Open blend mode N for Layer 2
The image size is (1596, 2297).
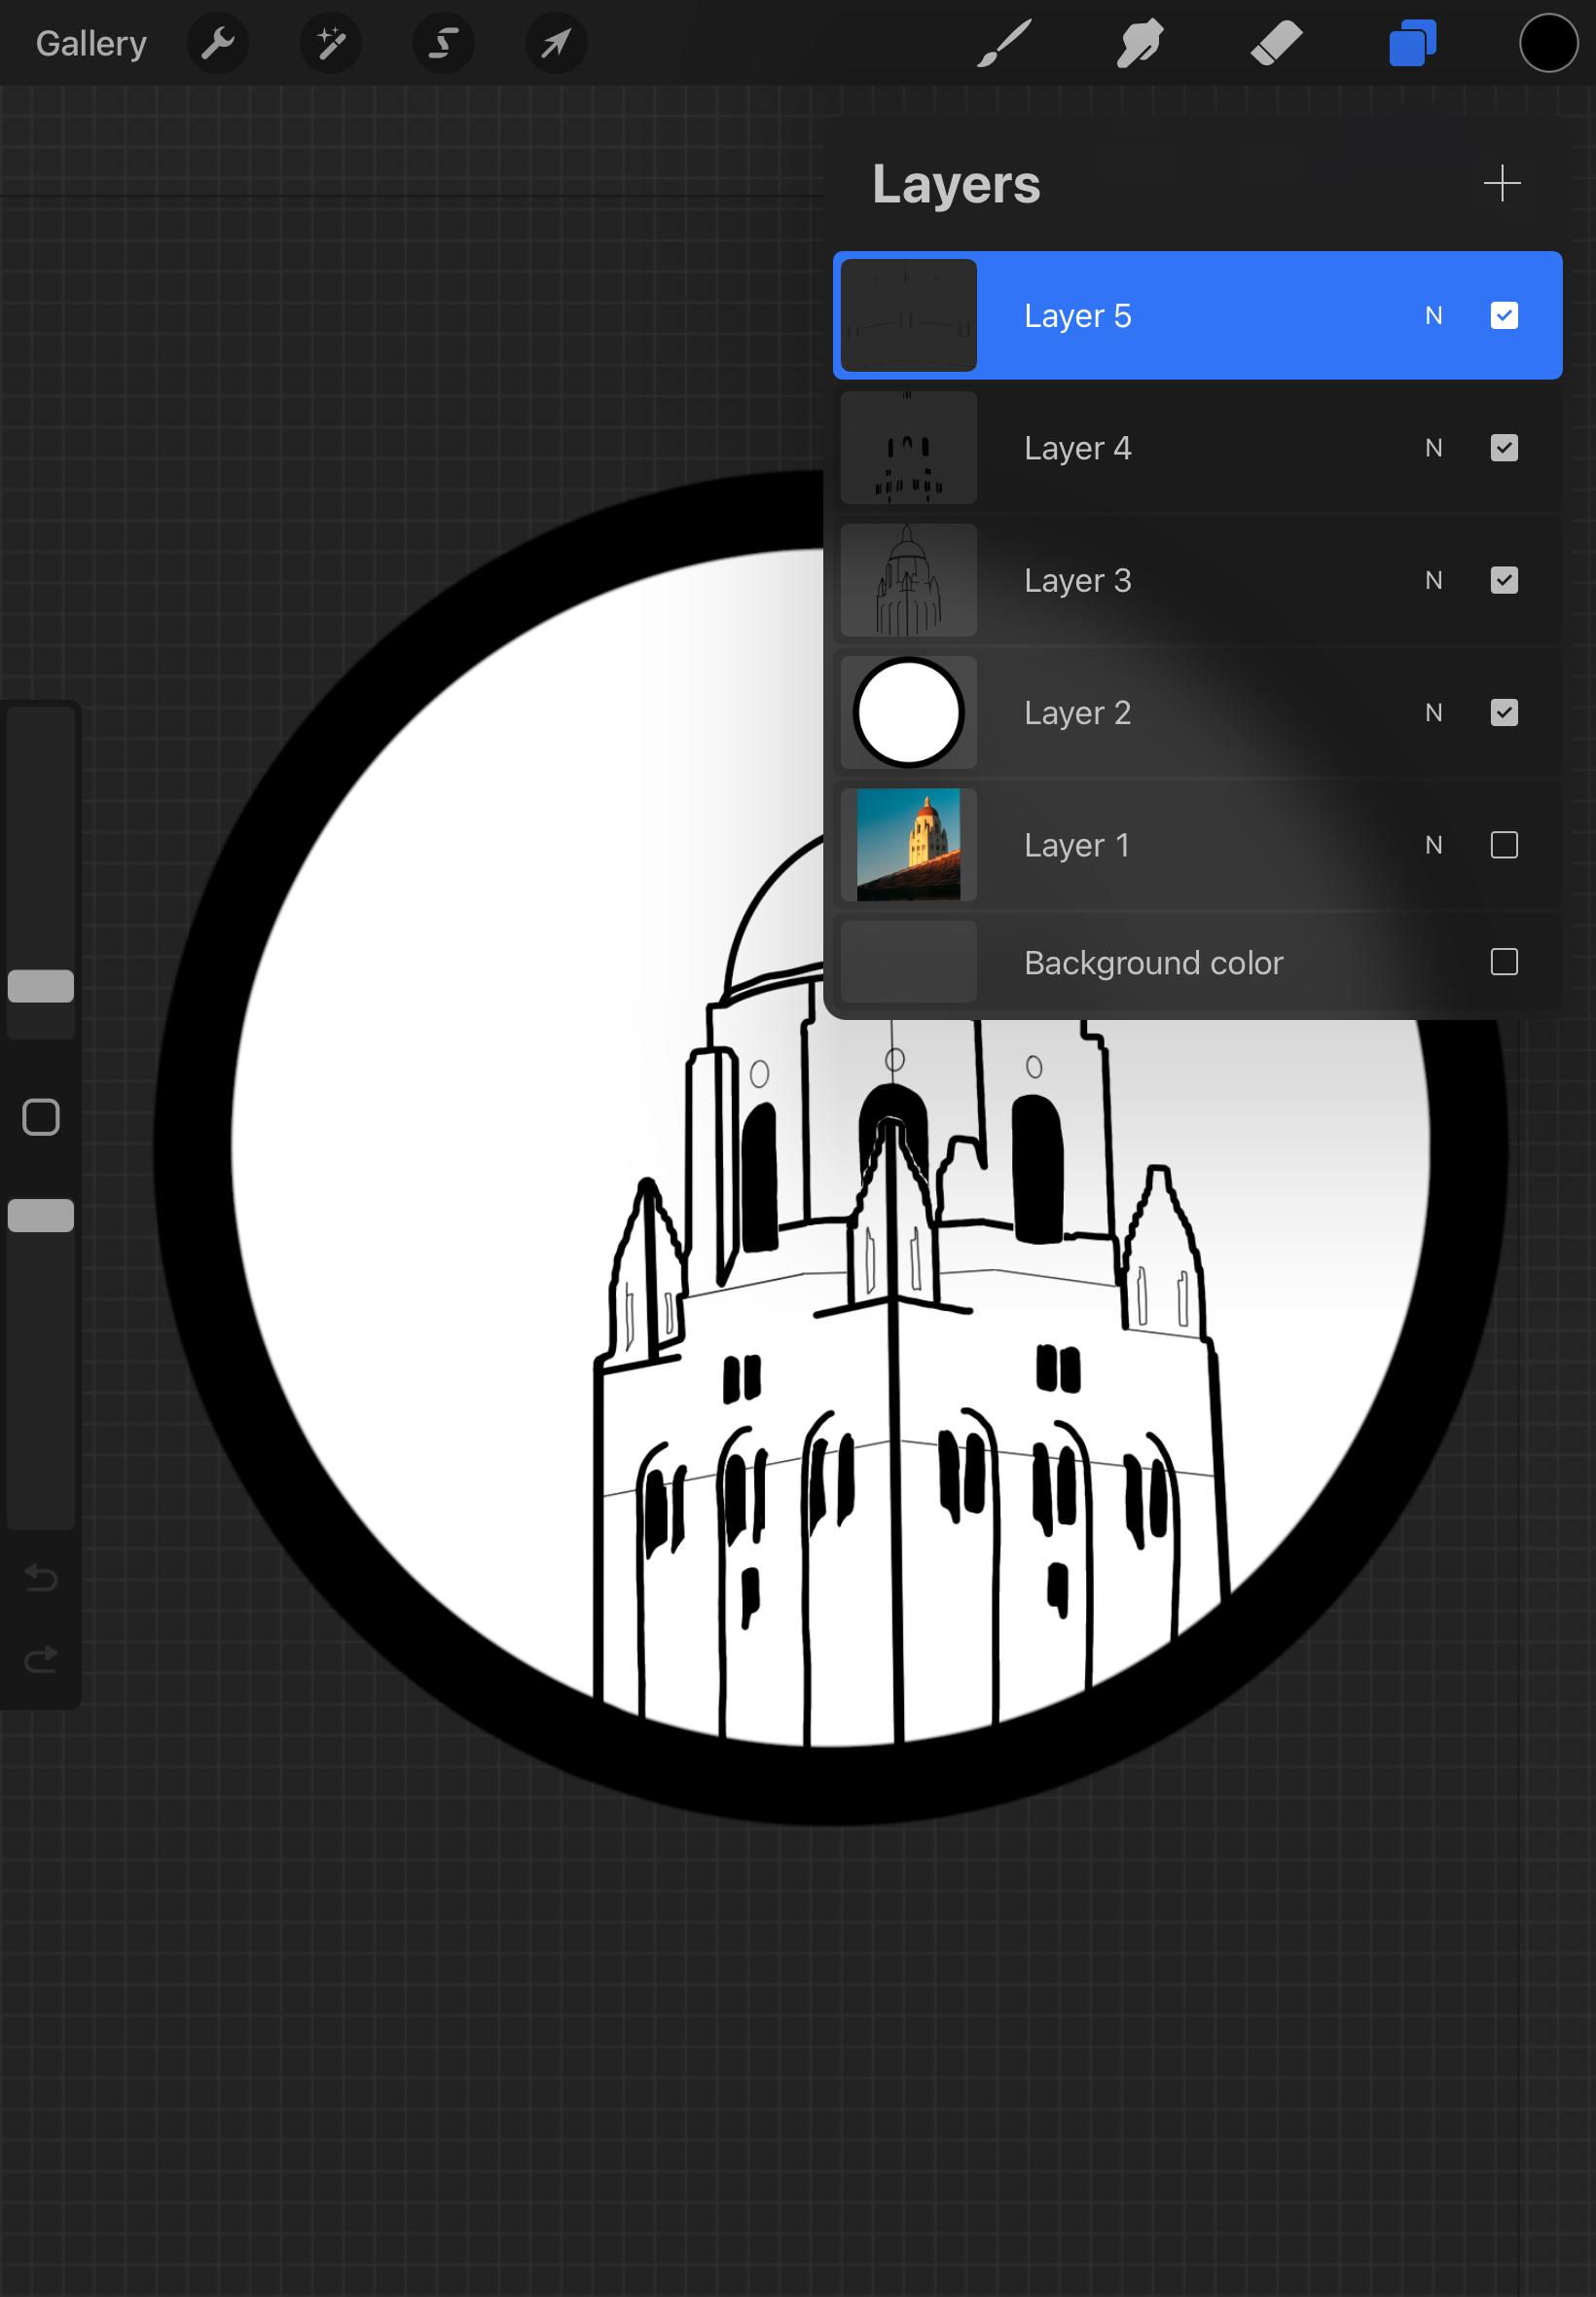click(x=1434, y=713)
